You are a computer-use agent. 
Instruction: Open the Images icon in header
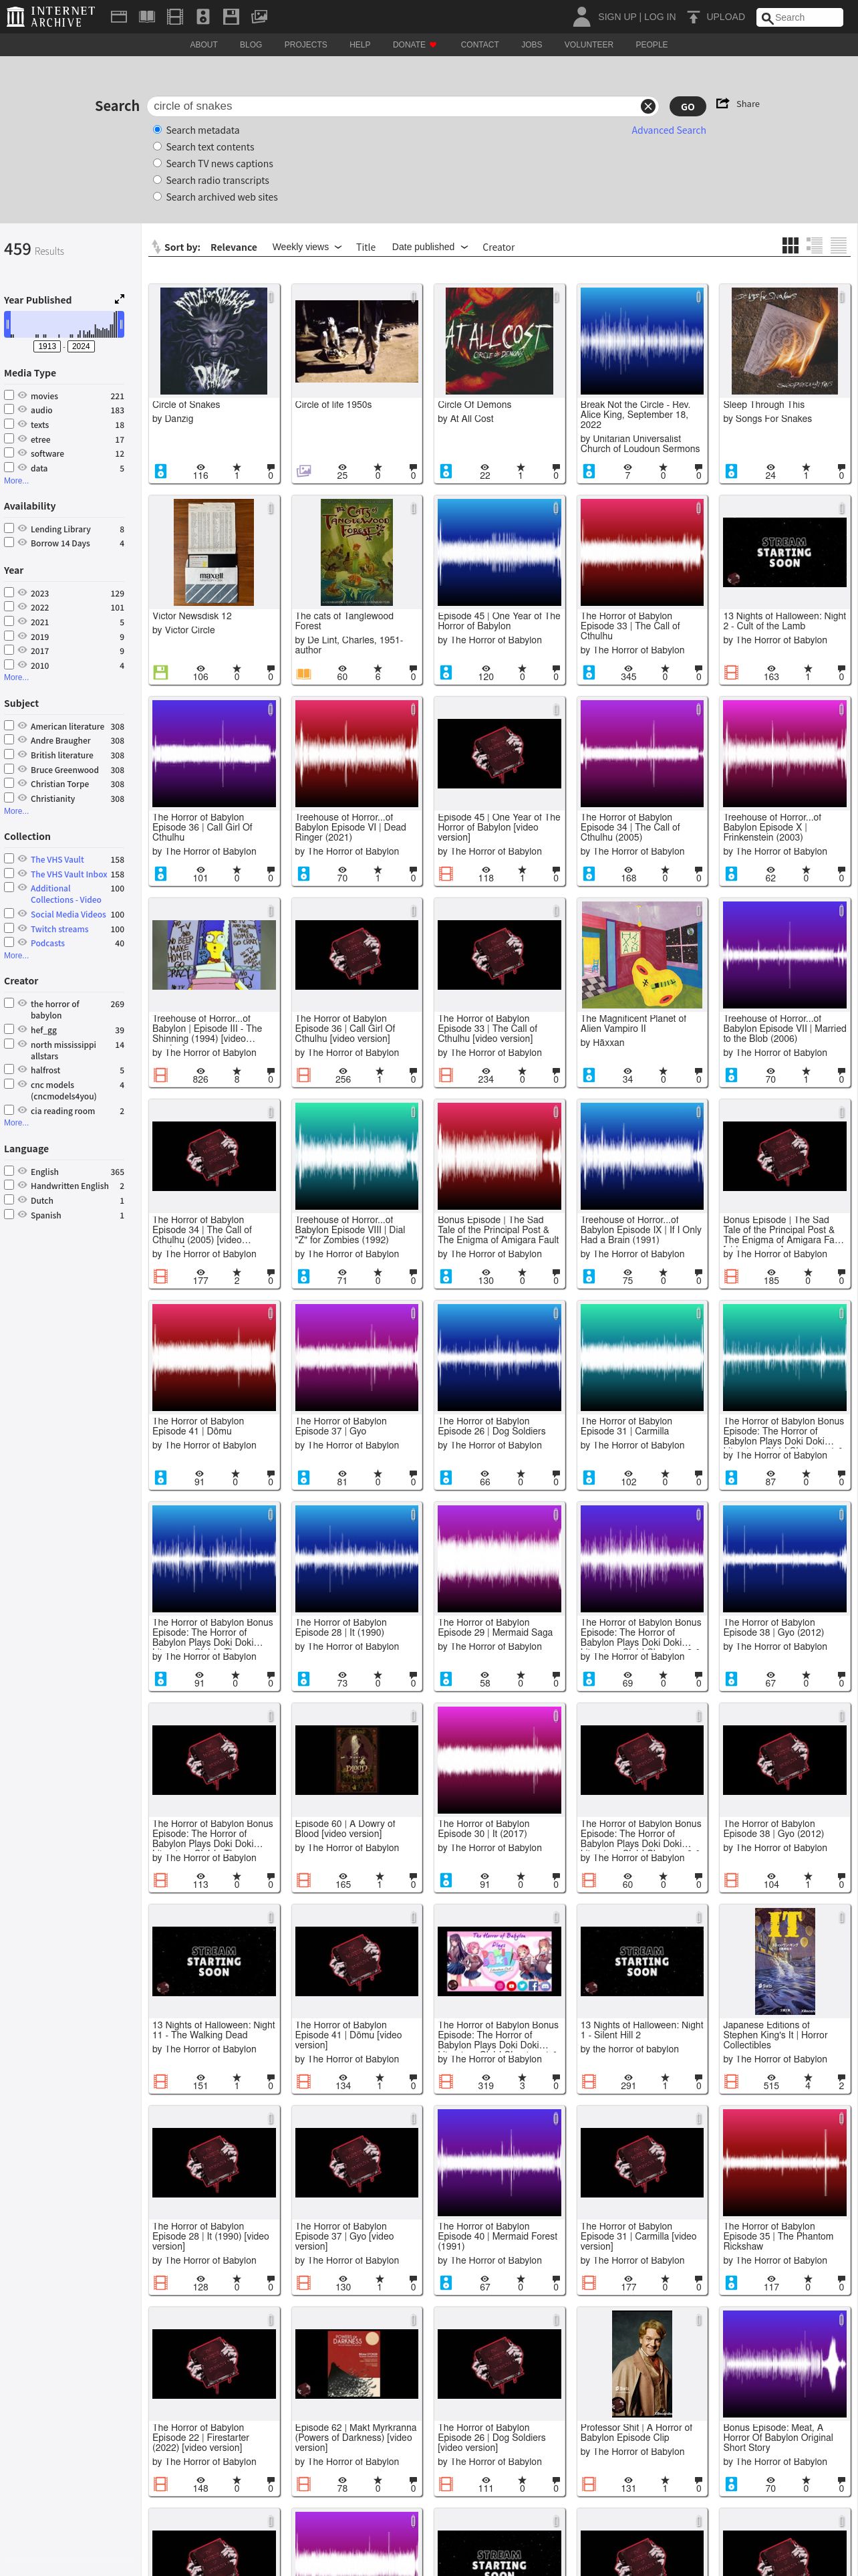[259, 17]
